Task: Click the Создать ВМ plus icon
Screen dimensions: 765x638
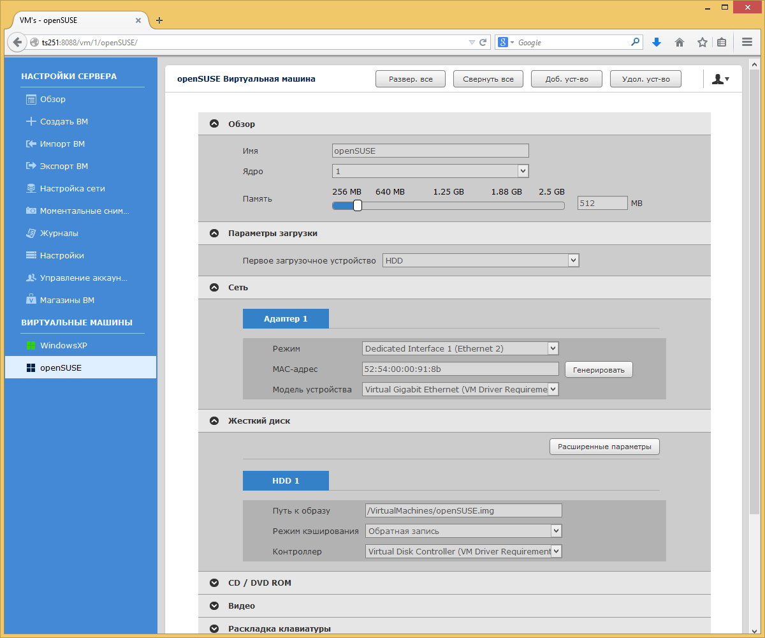Action: pyautogui.click(x=31, y=122)
